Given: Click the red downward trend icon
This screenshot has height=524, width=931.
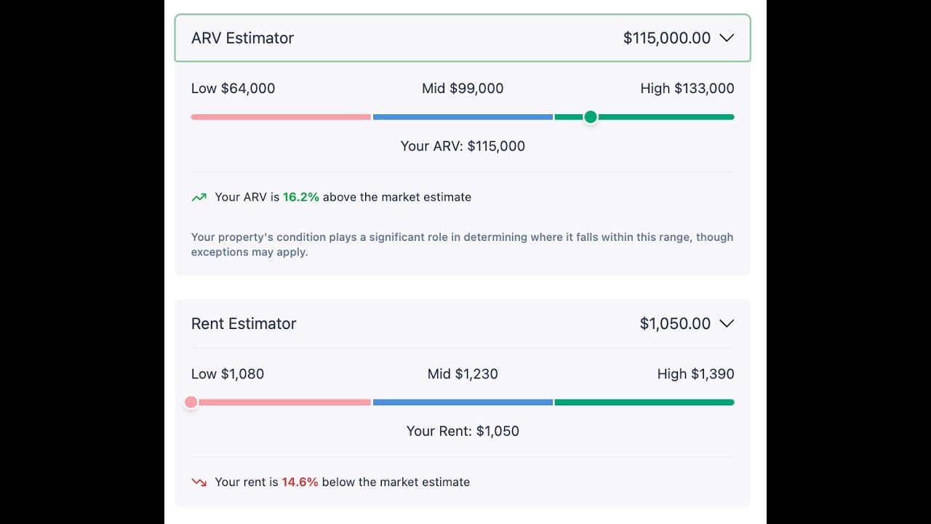Looking at the screenshot, I should (x=199, y=482).
